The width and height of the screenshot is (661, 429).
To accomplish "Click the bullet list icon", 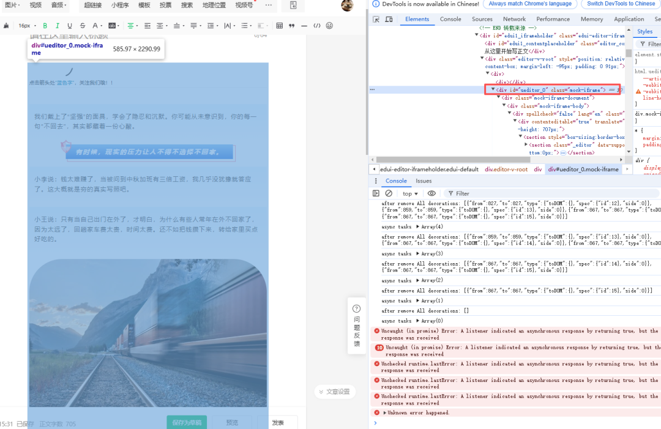I will (244, 26).
